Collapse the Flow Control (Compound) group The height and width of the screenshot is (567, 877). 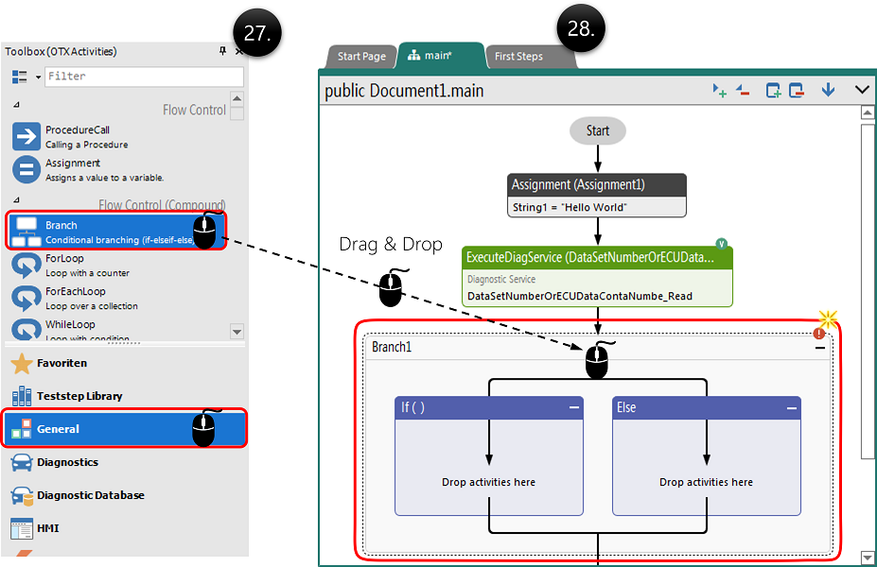click(x=16, y=199)
